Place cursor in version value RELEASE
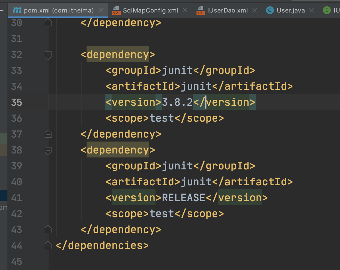Screen dimensions: 340x270 click(183, 198)
